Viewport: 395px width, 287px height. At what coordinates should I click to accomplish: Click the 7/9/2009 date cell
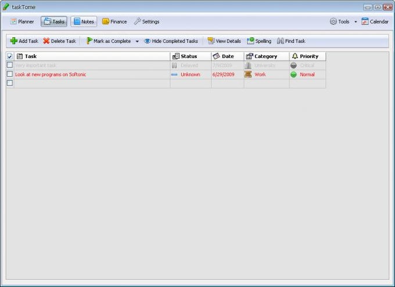click(x=228, y=65)
